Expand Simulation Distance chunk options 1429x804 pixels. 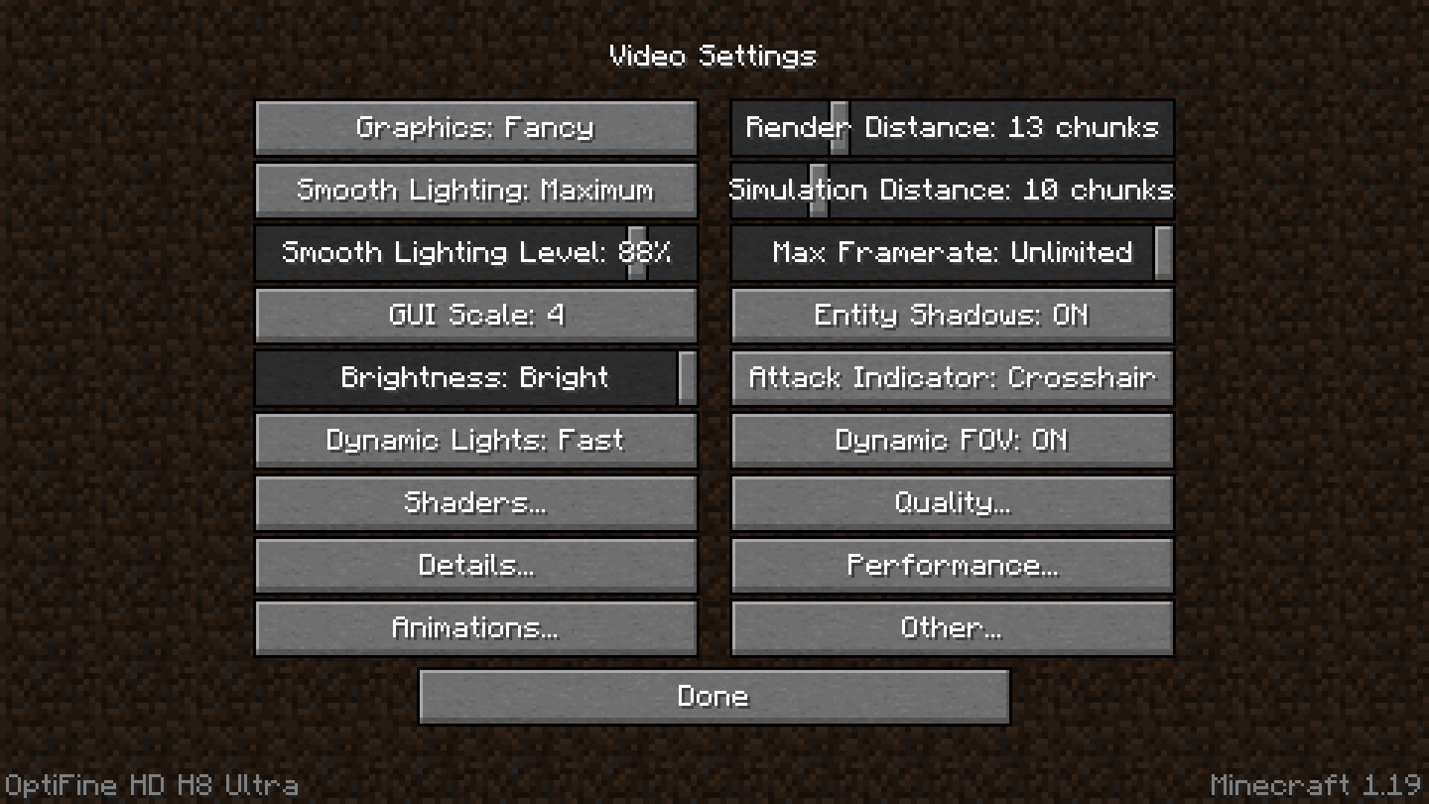tap(951, 188)
